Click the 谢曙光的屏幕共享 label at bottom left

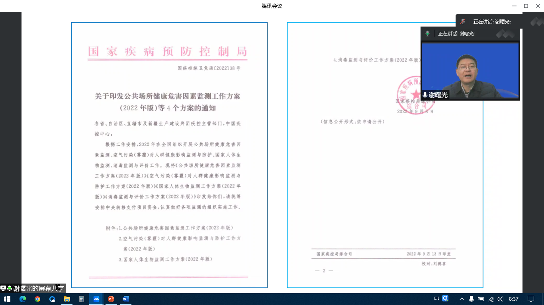tap(38, 289)
